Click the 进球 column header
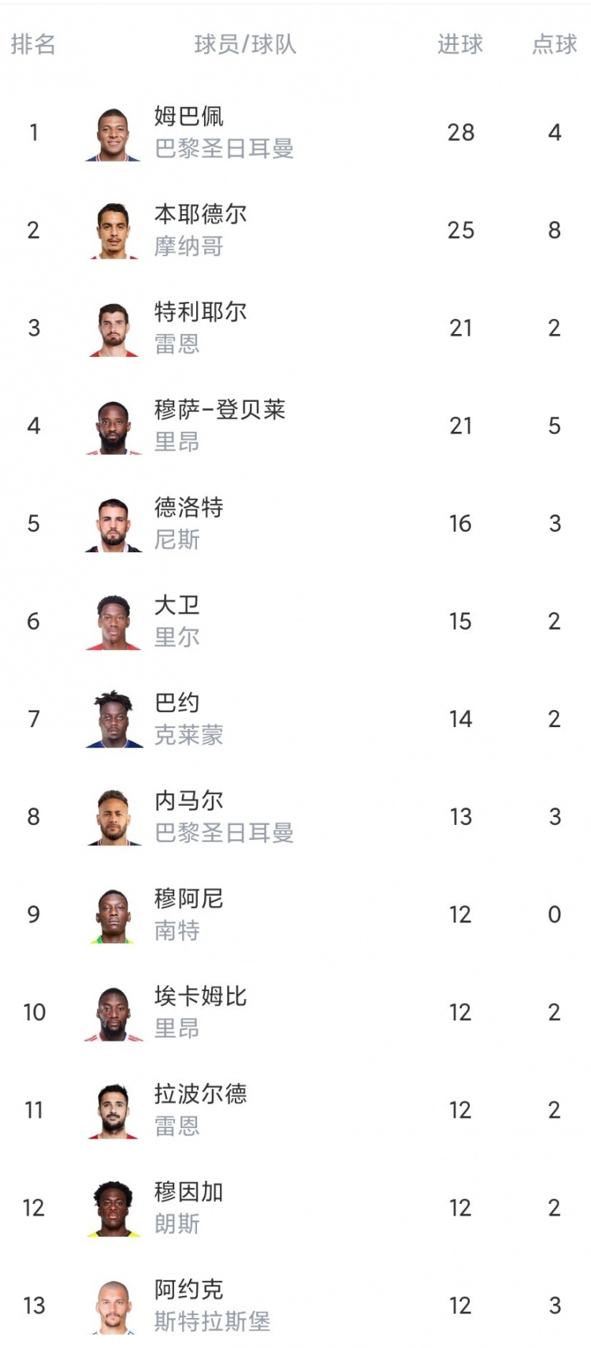This screenshot has height=1348, width=591. (x=460, y=44)
